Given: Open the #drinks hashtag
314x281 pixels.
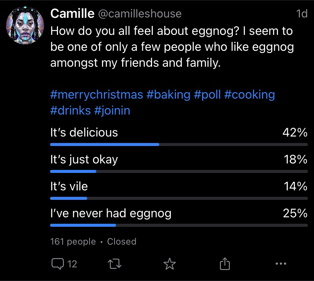Looking at the screenshot, I should coord(71,110).
